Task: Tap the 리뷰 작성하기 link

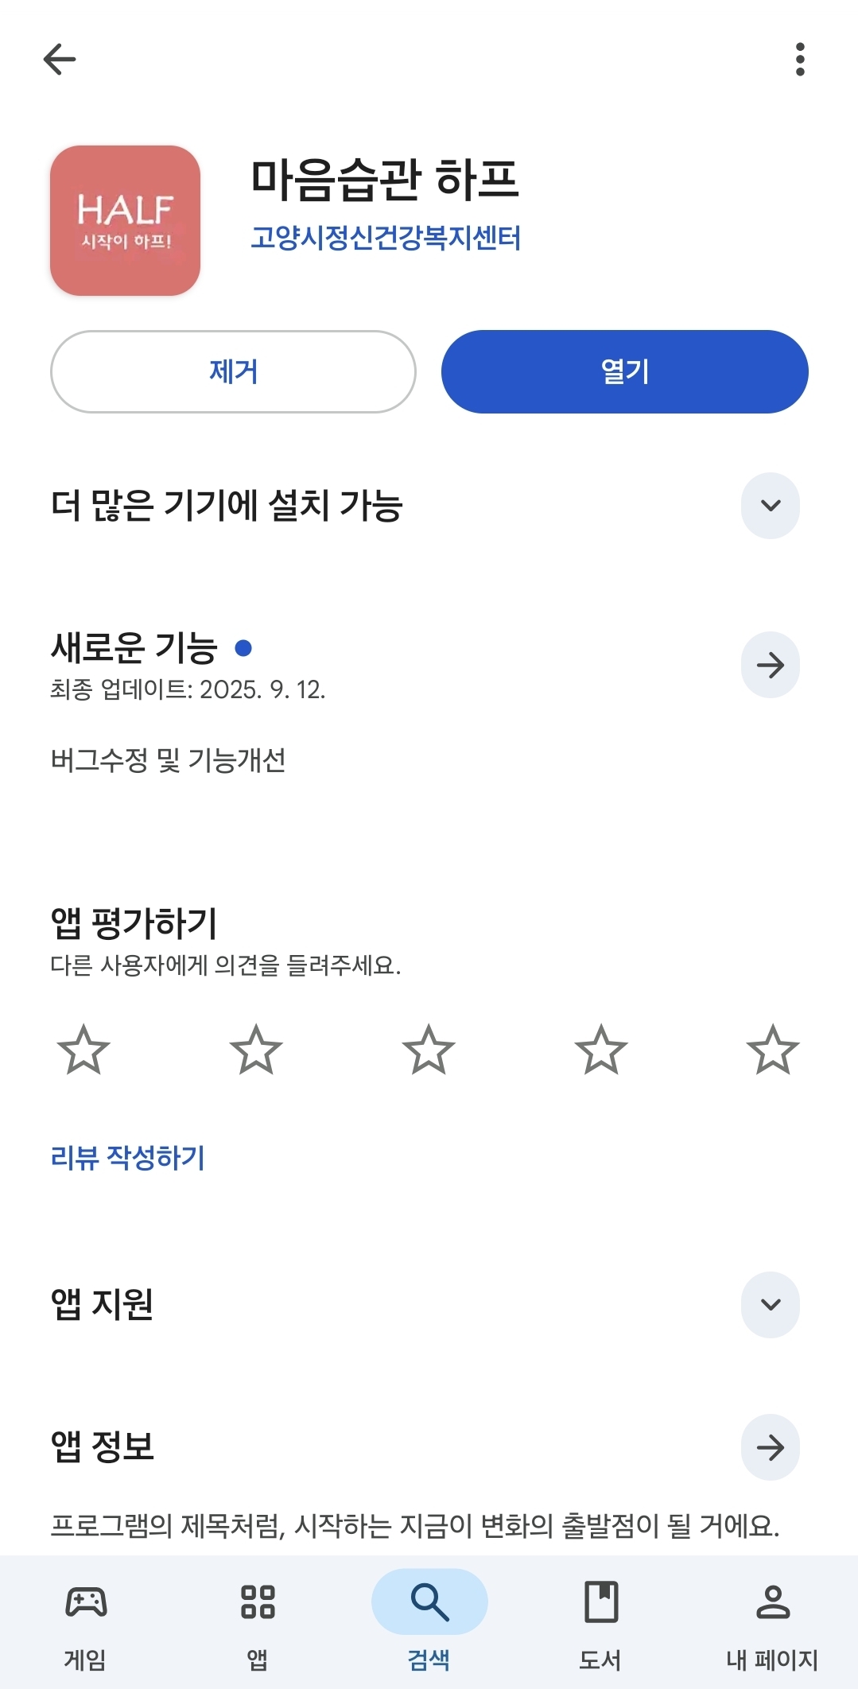Action: click(x=127, y=1158)
